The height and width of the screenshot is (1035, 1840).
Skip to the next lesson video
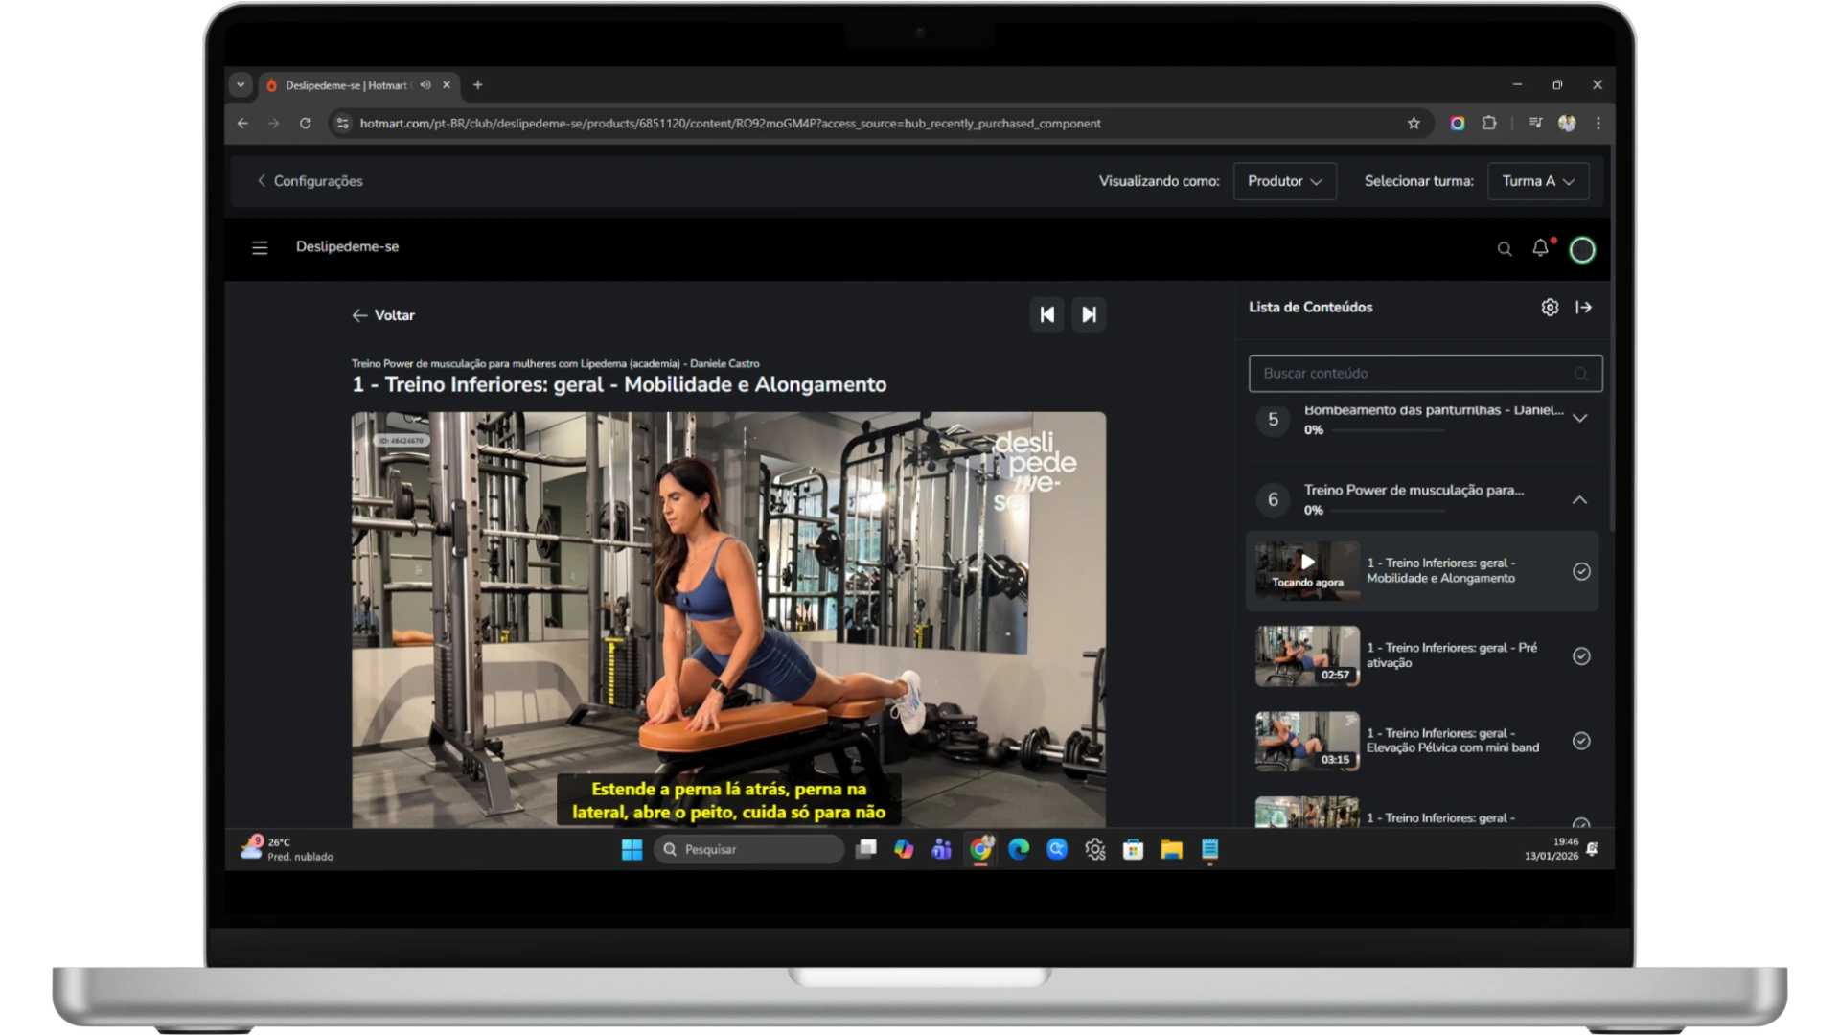[1089, 314]
